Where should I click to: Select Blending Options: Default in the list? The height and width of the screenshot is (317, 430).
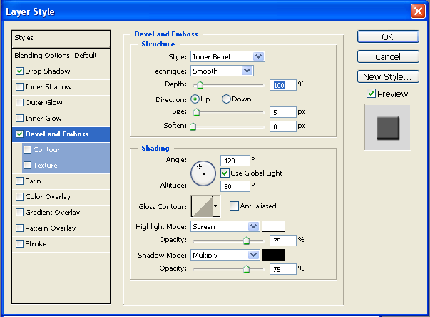[x=56, y=55]
